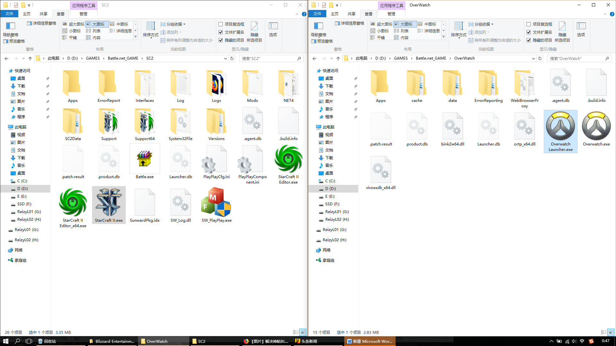Select Overwatch Launcher.exe icon
Screen dimensions: 616x346
coord(560,131)
